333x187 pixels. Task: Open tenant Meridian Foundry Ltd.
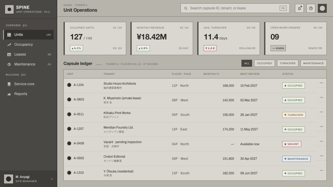click(x=119, y=128)
